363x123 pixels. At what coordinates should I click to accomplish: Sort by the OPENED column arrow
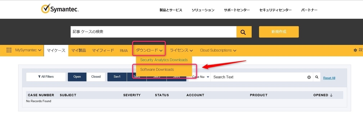pos(331,95)
